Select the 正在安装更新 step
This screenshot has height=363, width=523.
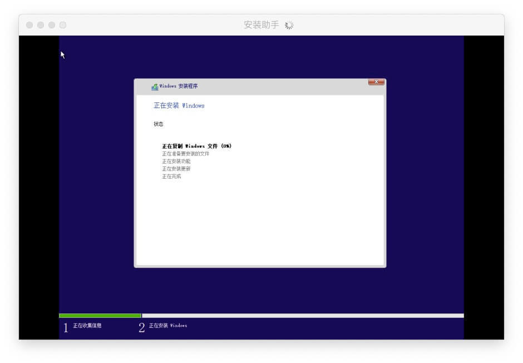pos(176,169)
